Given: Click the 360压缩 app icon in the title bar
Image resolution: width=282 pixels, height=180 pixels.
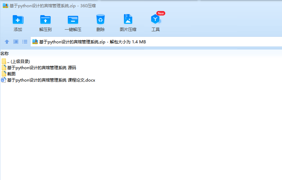Looking at the screenshot, I should click(x=6, y=6).
